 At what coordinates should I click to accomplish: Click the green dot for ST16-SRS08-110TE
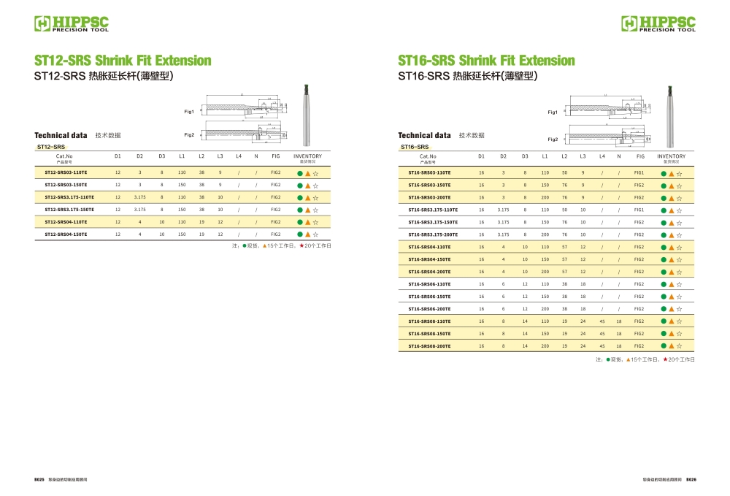[664, 321]
